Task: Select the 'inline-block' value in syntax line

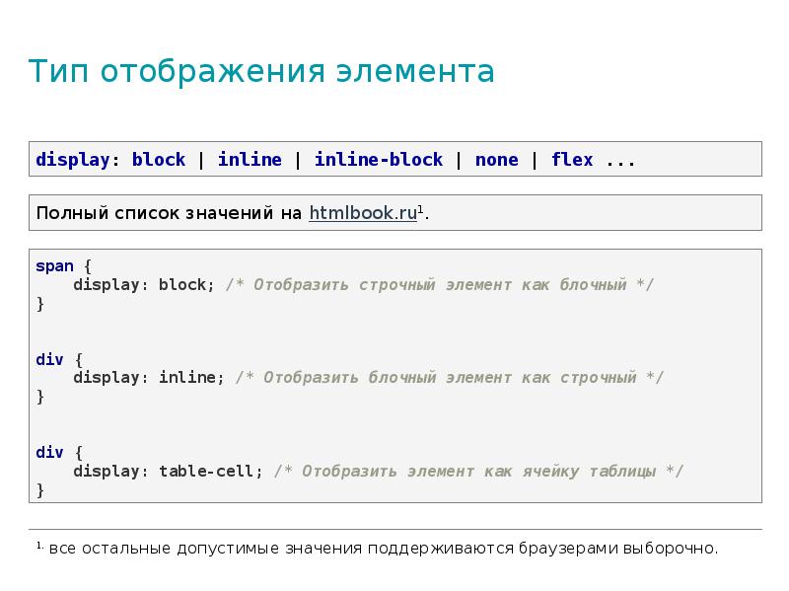Action: [379, 160]
